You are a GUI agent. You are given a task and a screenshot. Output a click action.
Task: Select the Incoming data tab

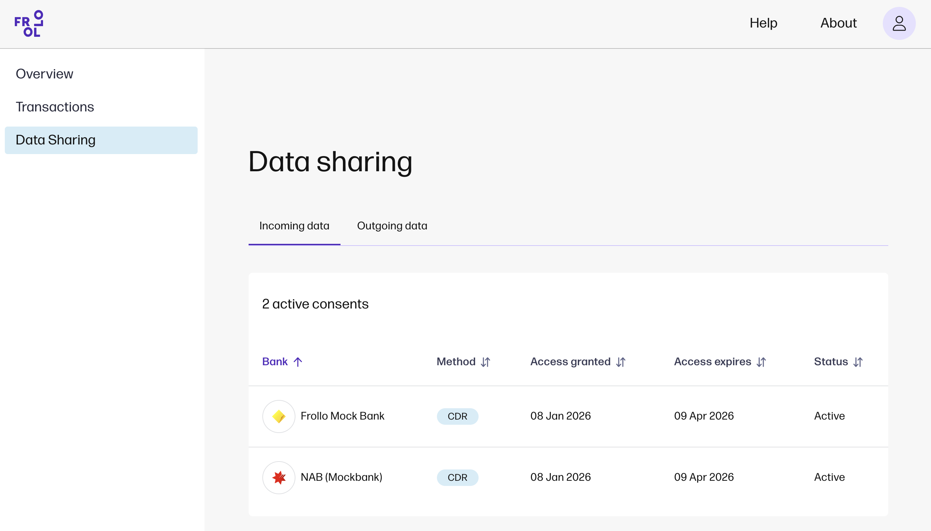294,226
